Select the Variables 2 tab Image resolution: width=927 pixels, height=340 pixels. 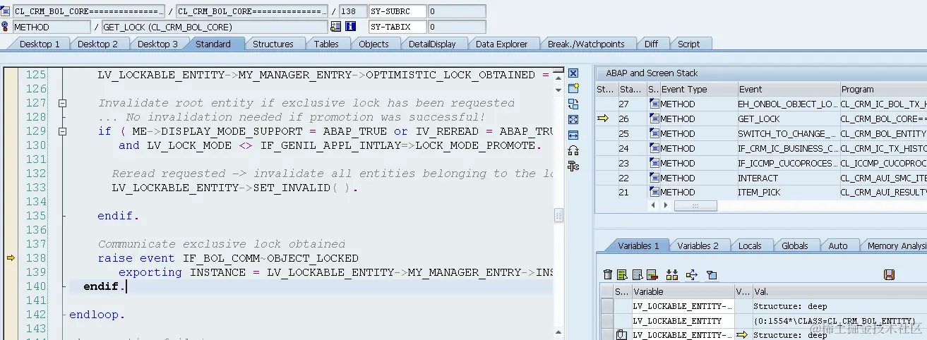pos(698,245)
